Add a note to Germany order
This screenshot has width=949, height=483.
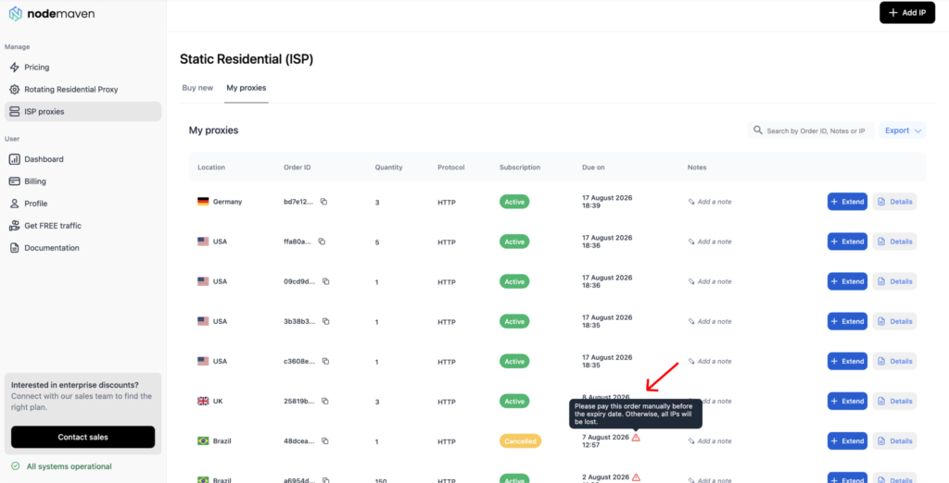[x=710, y=202]
